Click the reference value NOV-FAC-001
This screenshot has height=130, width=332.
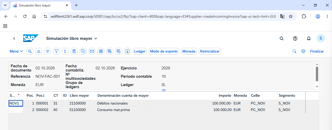(x=48, y=76)
